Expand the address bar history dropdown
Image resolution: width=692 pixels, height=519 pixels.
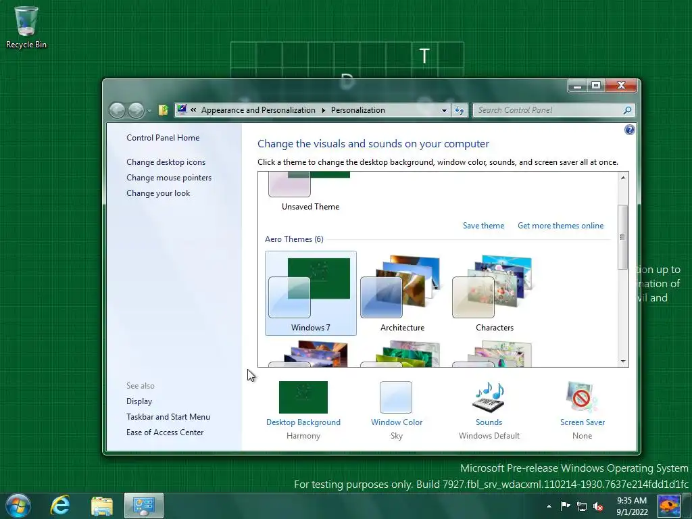click(444, 110)
